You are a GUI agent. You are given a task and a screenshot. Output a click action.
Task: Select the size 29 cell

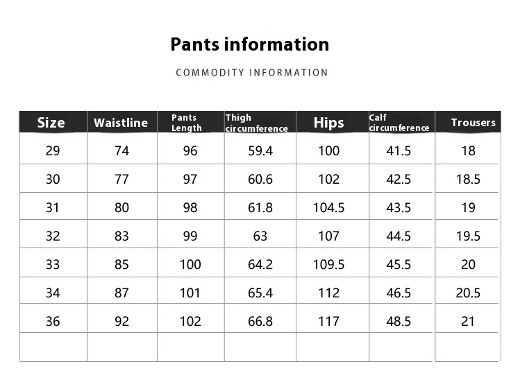53,150
